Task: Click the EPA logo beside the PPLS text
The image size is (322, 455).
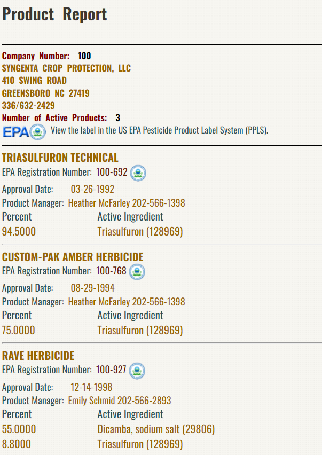Action: coord(24,132)
